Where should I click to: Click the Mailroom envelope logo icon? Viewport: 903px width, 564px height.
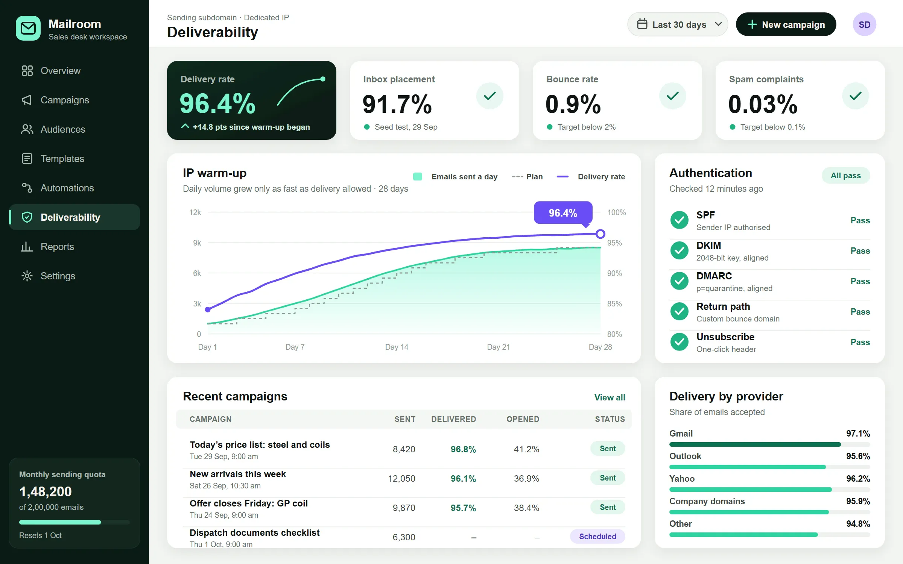(28, 28)
